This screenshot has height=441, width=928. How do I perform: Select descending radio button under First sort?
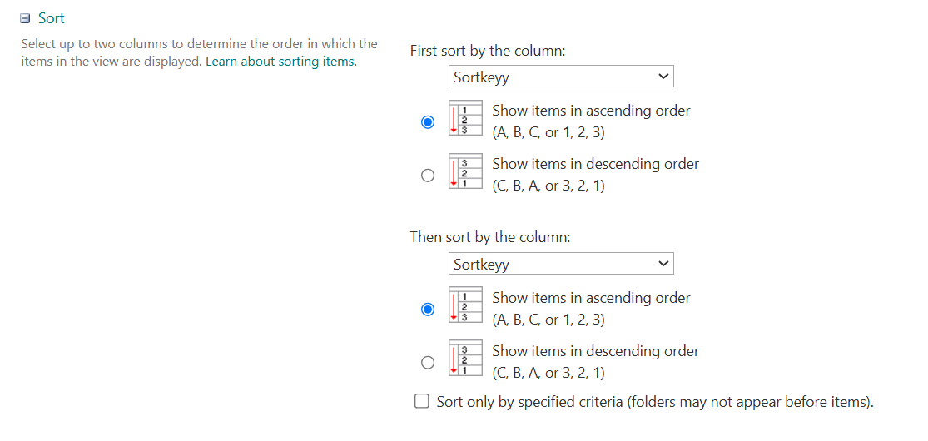pyautogui.click(x=427, y=176)
